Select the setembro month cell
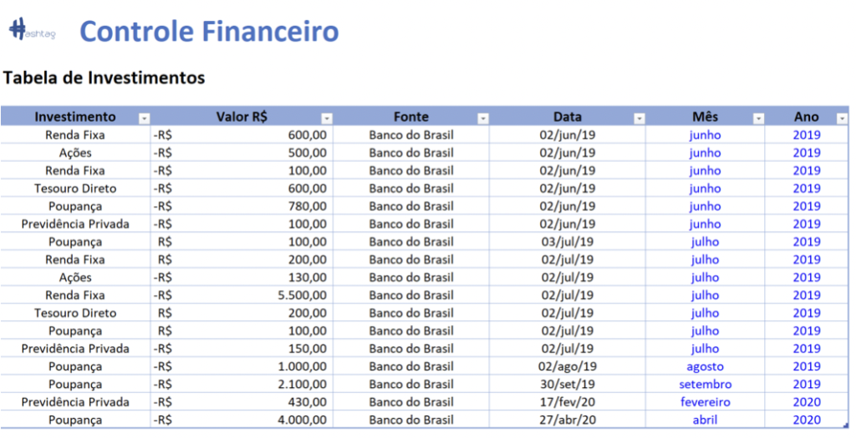Image resolution: width=856 pixels, height=438 pixels. tap(705, 385)
